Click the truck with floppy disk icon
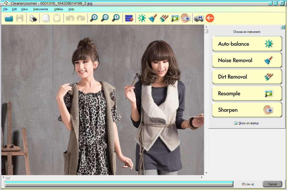287x190 pixels. click(199, 18)
